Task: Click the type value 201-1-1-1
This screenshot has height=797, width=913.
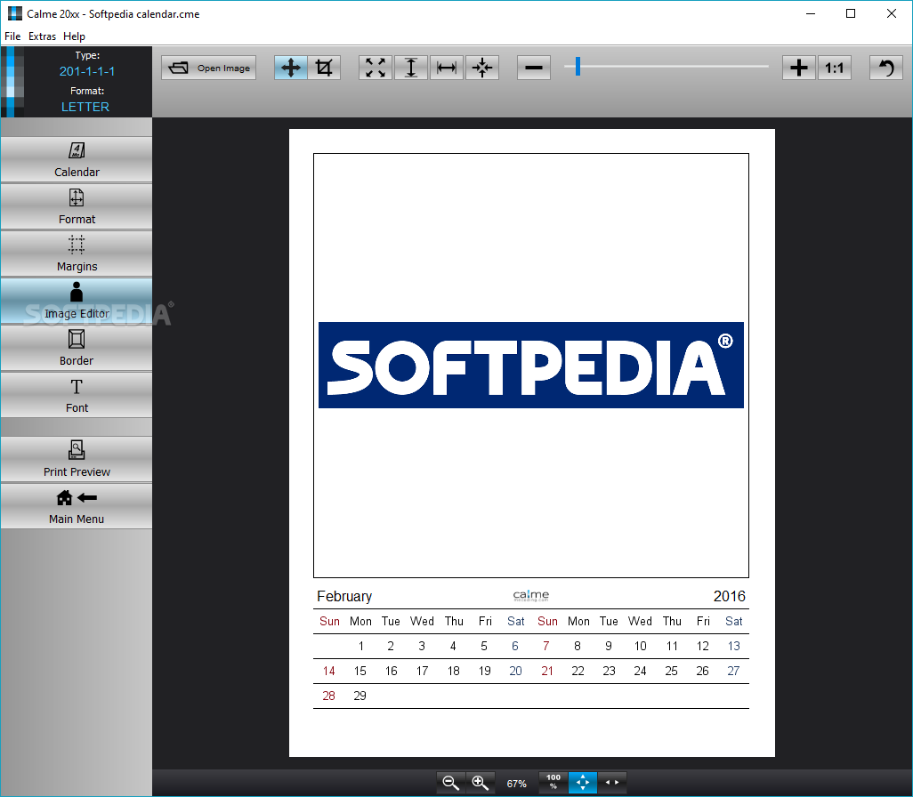Action: coord(86,72)
